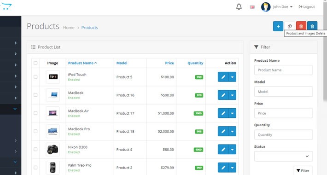Click the $1,000.00 price cell
This screenshot has width=327, height=175.
[166, 113]
